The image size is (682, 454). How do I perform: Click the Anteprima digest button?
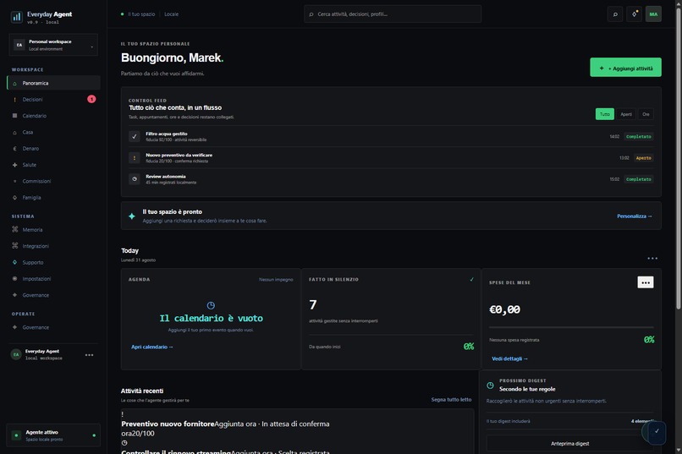(x=569, y=444)
